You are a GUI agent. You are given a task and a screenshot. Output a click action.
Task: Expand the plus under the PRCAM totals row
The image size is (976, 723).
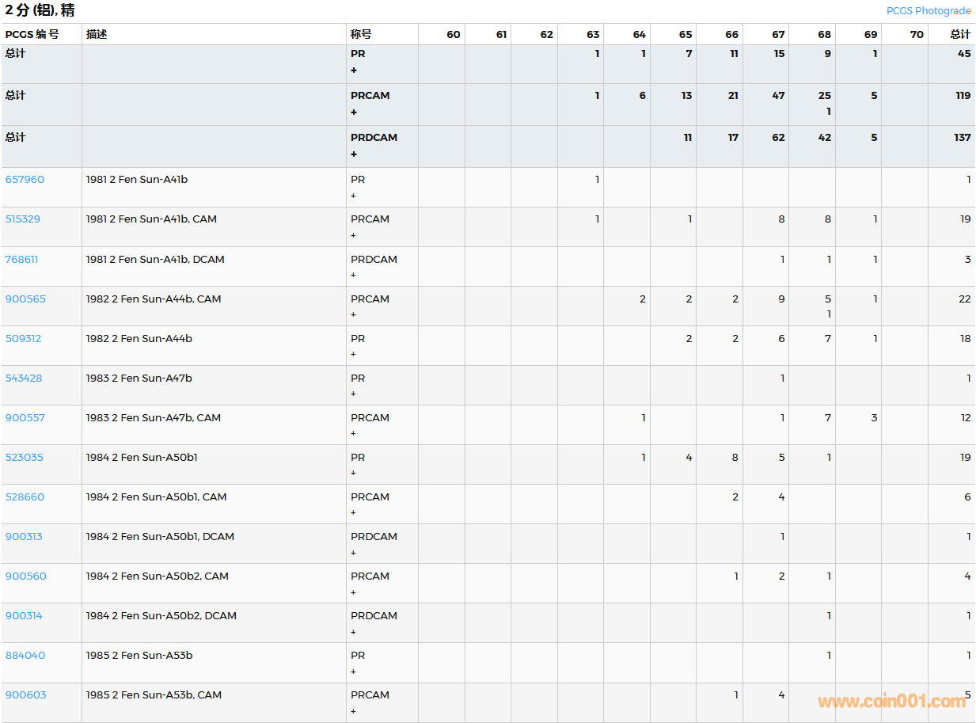[354, 112]
